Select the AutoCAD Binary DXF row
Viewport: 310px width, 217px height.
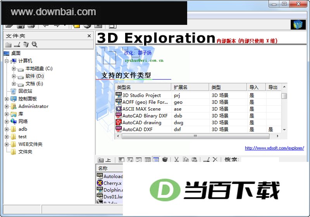[198, 116]
